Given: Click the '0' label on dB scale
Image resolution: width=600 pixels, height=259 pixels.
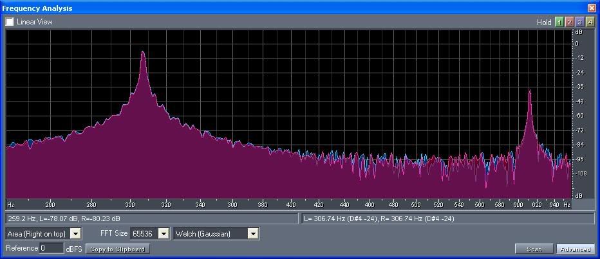Looking at the screenshot, I should pos(577,43).
